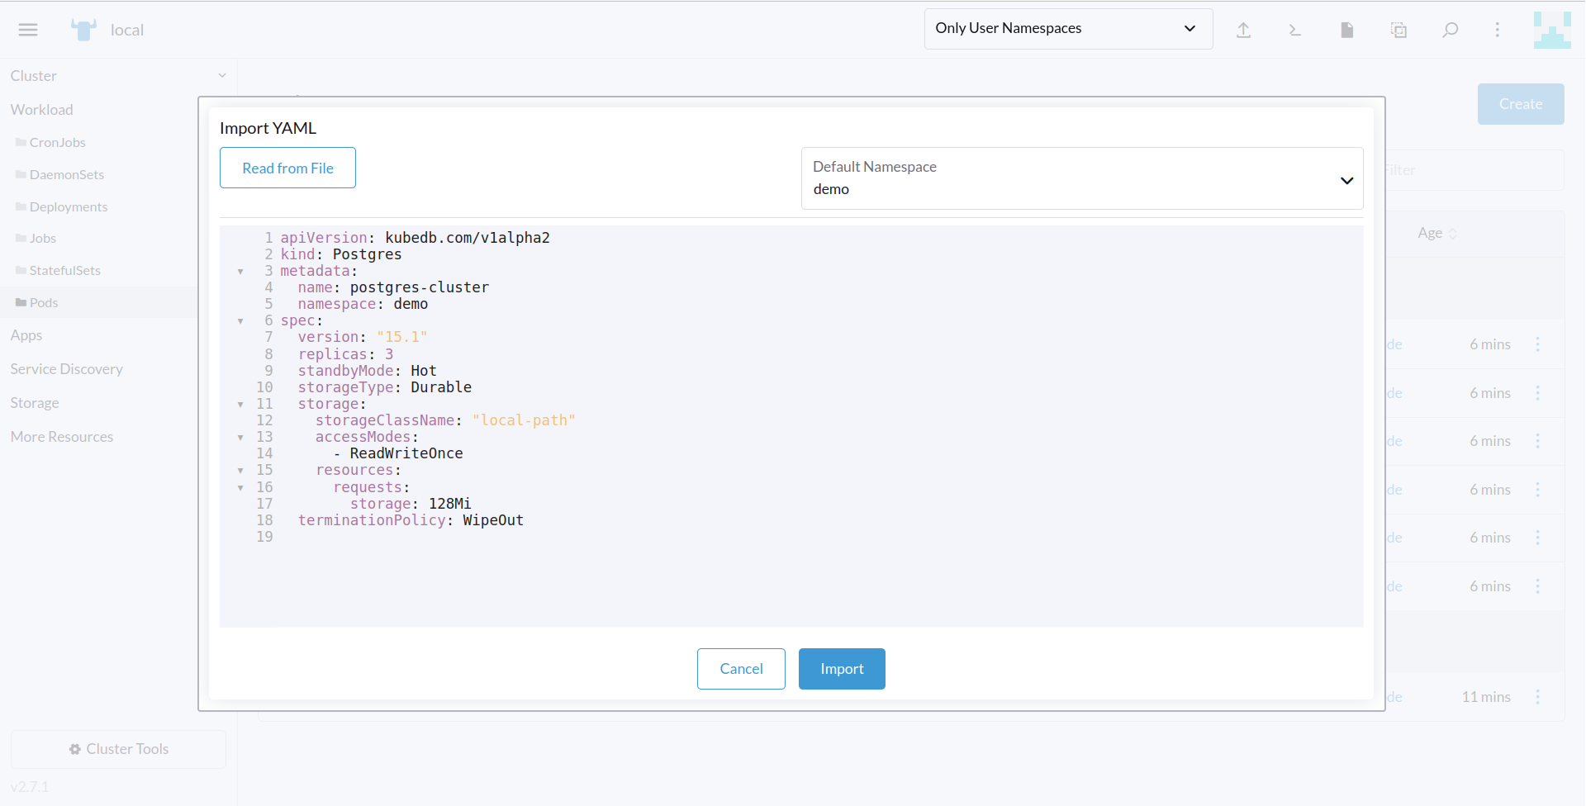Screen dimensions: 1586x806
Task: Click the Read from File button
Action: (x=287, y=168)
